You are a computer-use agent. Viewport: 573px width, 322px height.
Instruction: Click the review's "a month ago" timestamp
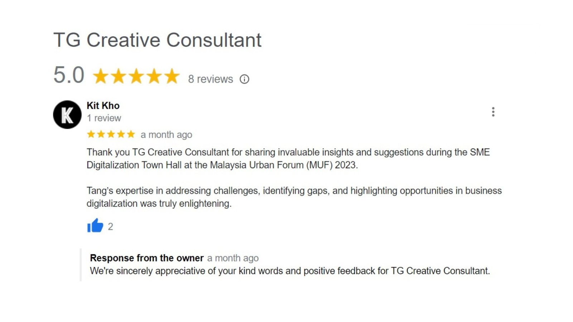click(167, 135)
